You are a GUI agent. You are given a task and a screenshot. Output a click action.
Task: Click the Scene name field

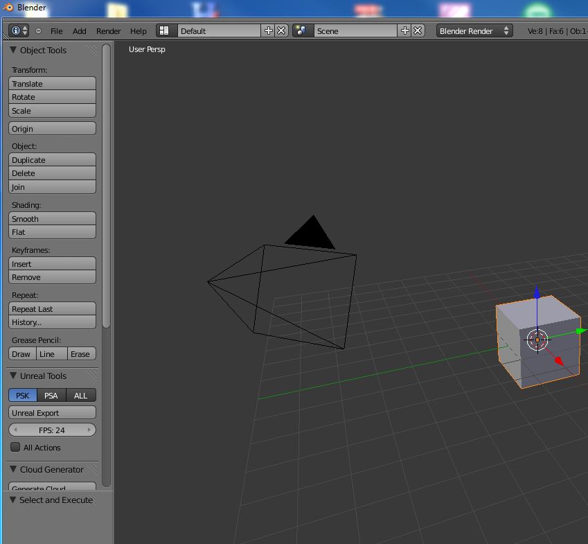pos(355,30)
